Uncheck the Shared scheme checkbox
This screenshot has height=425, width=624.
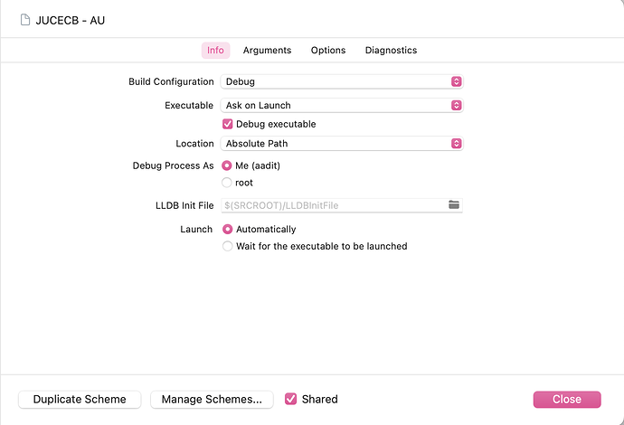pos(291,399)
